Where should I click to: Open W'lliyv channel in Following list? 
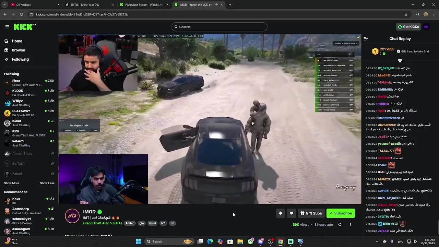(x=29, y=103)
